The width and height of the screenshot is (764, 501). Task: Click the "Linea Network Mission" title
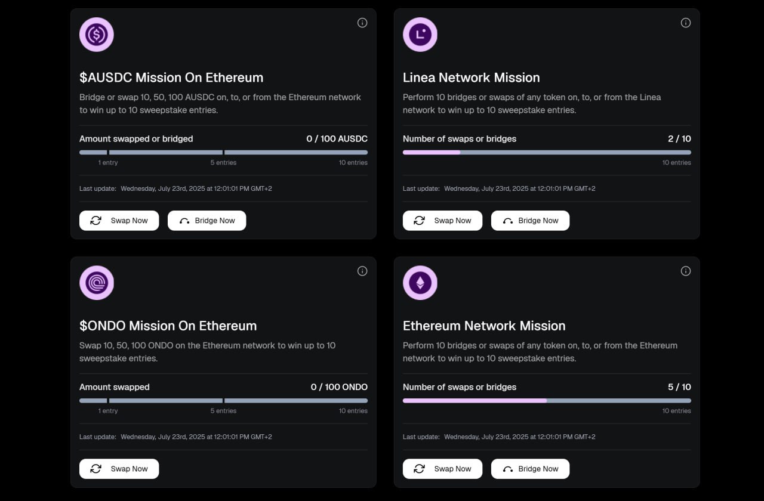pyautogui.click(x=472, y=78)
